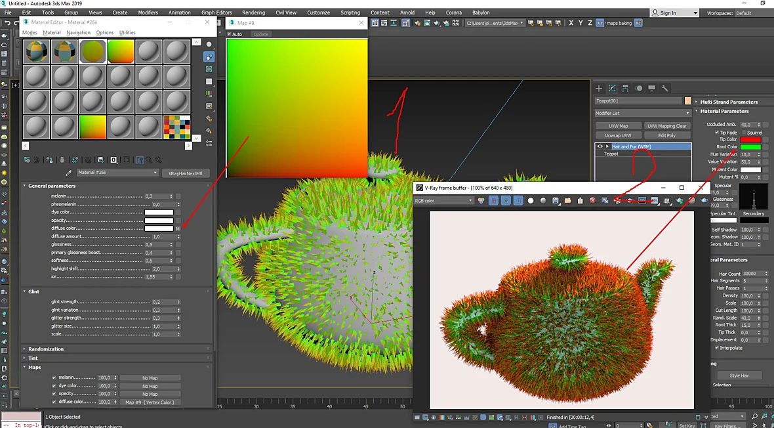The width and height of the screenshot is (774, 428).
Task: Open Material Editor Navigation menu
Action: point(78,33)
